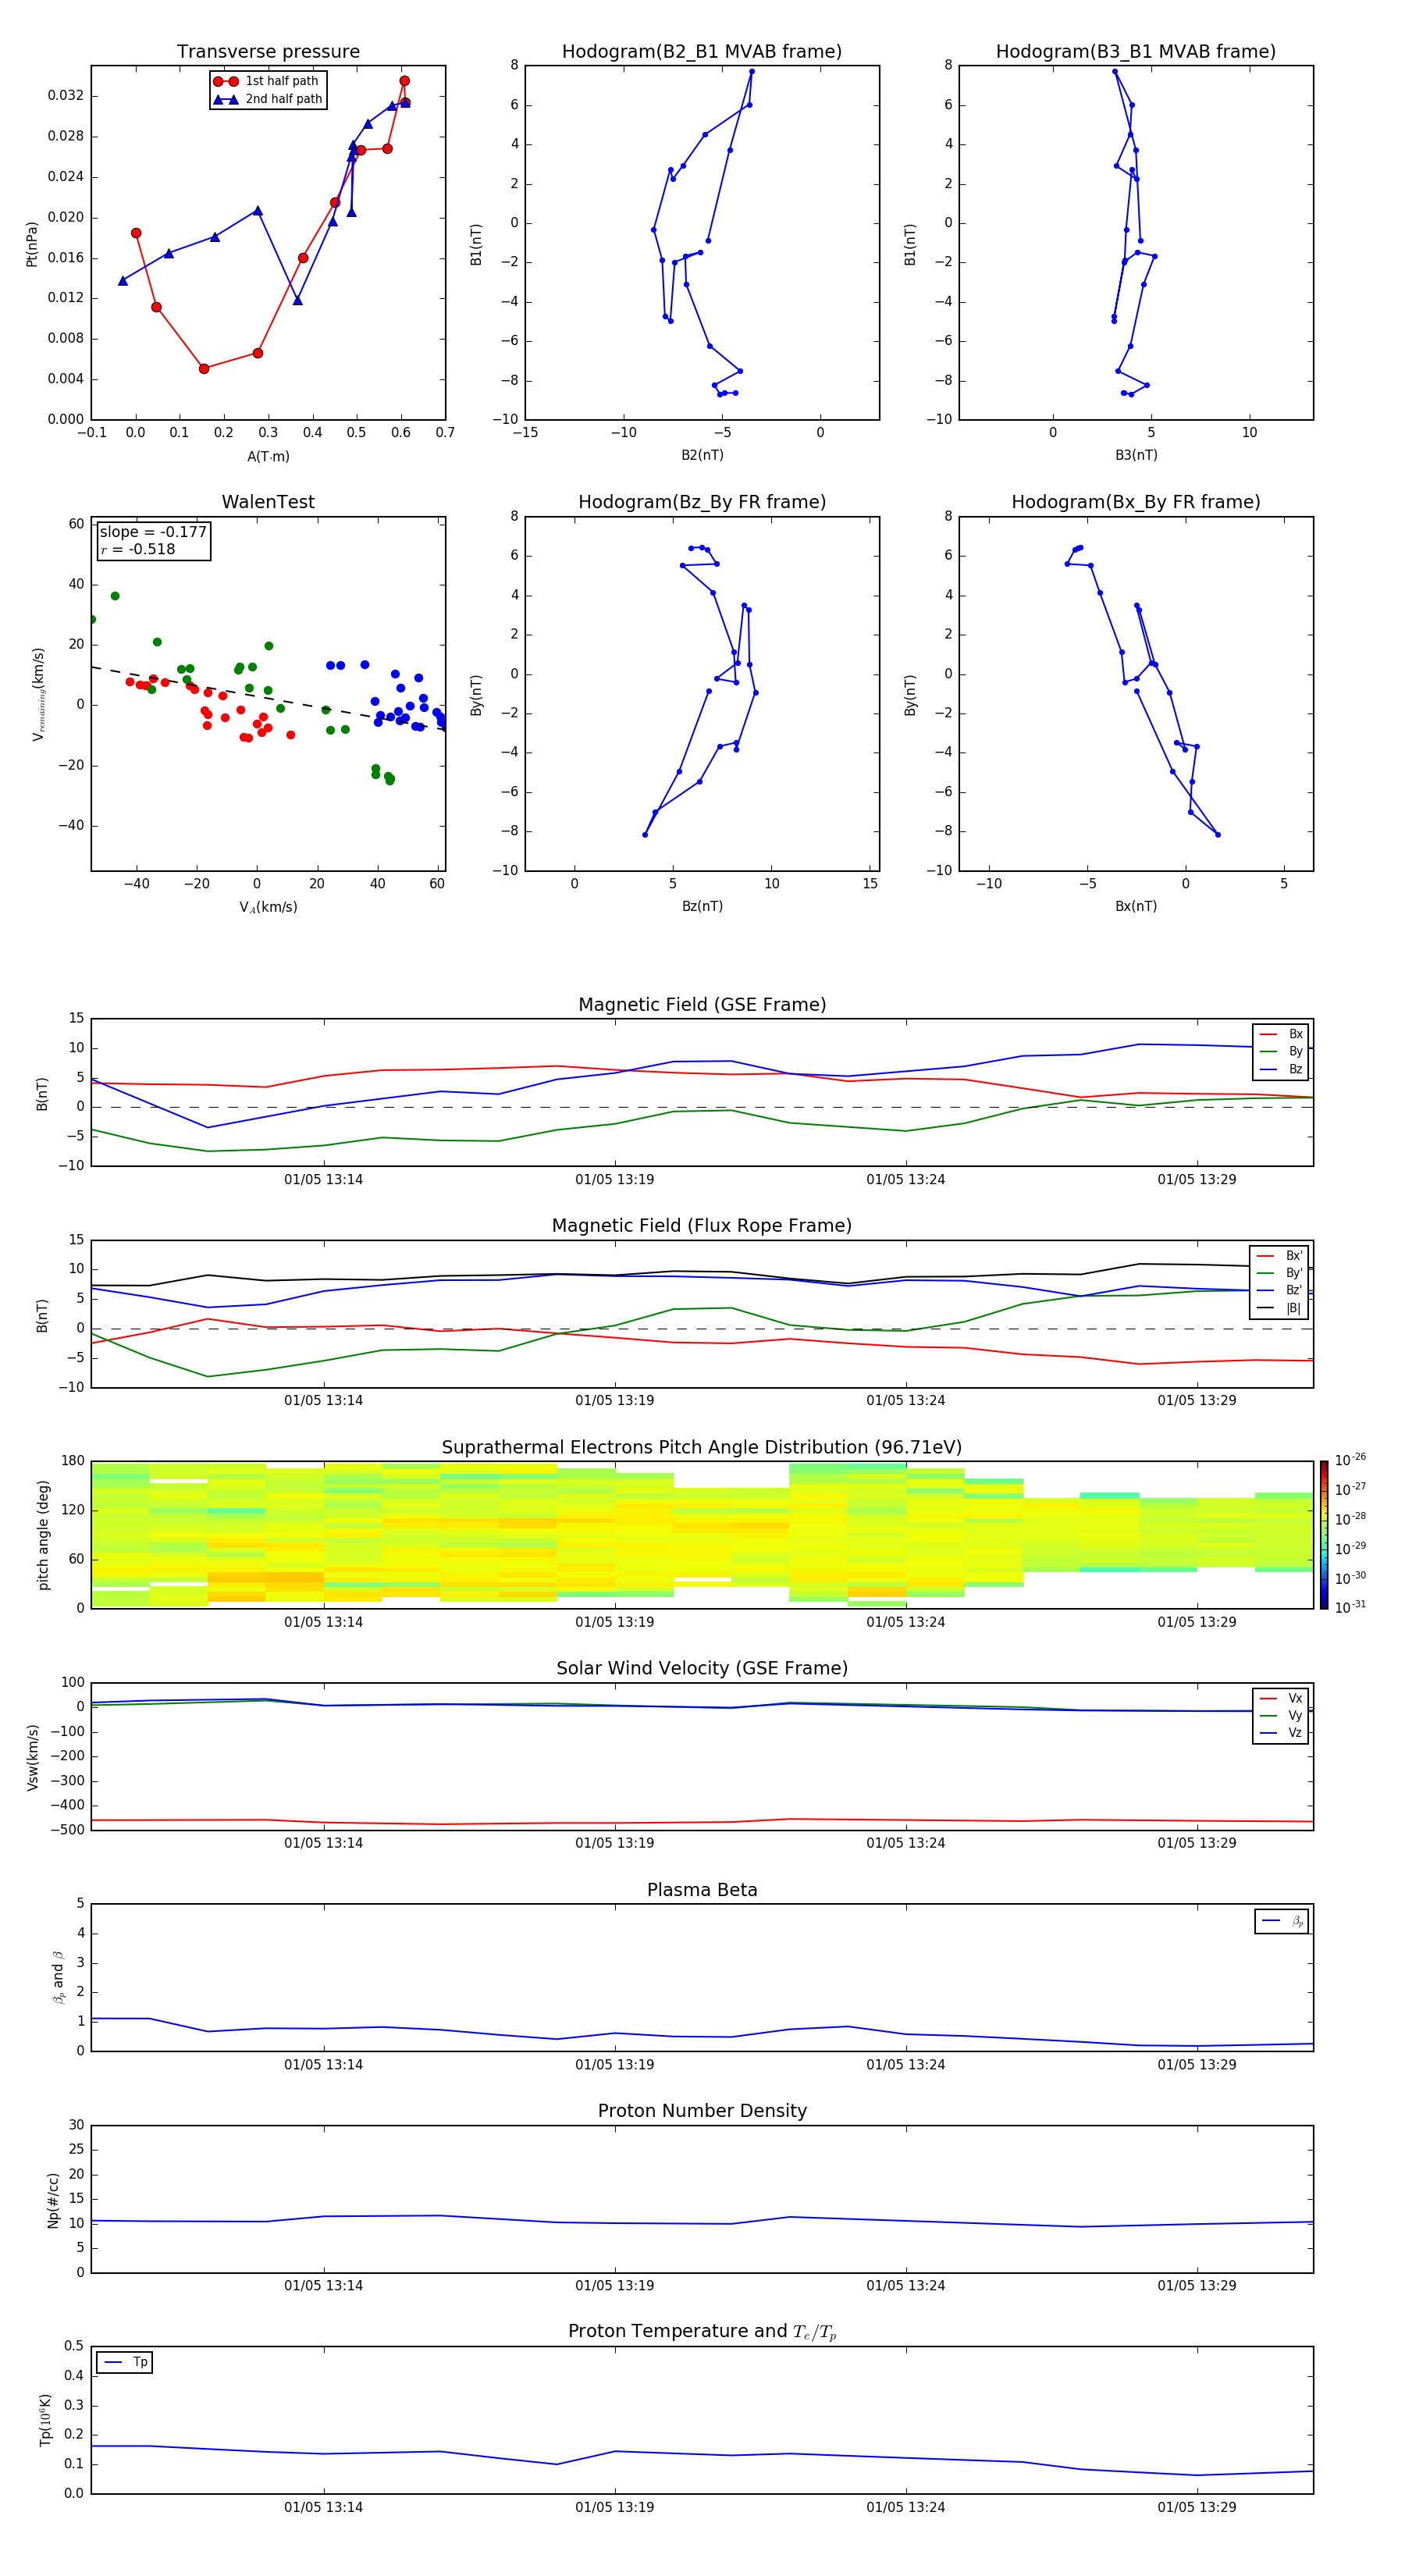1405x2576 pixels.
Task: Click the Vy legend entry in velocity plot
Action: pyautogui.click(x=1282, y=1715)
